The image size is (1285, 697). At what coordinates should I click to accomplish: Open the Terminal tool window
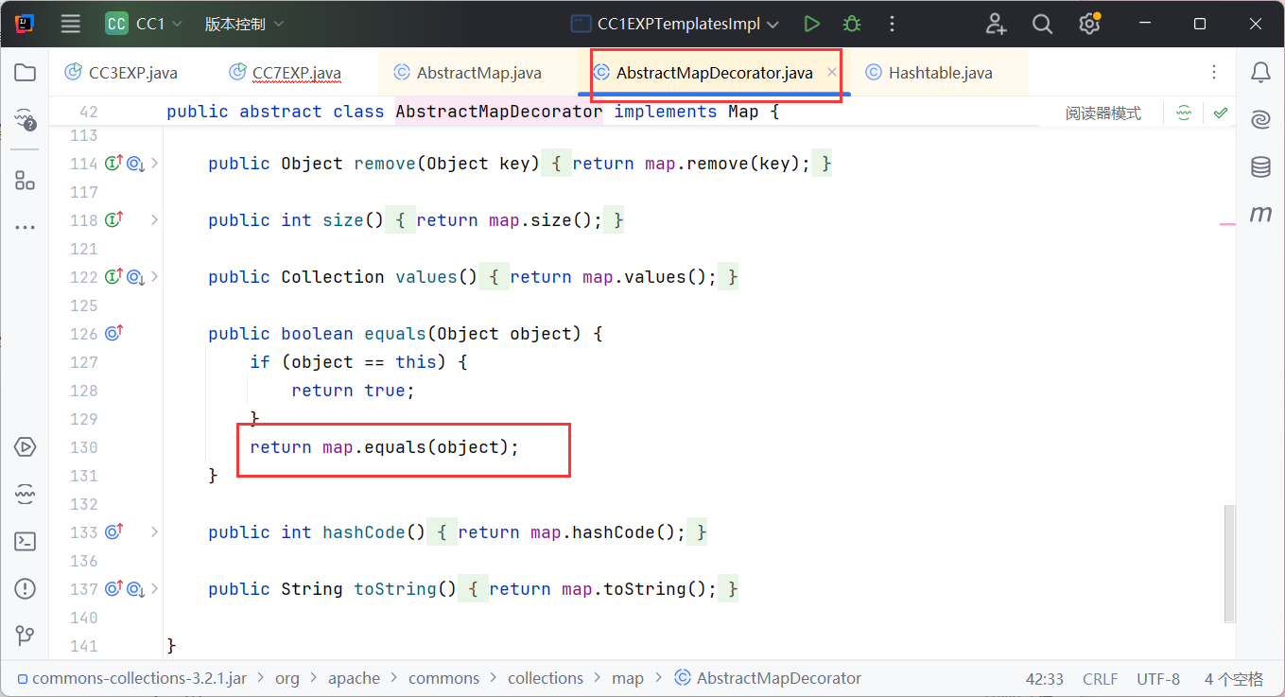point(26,542)
